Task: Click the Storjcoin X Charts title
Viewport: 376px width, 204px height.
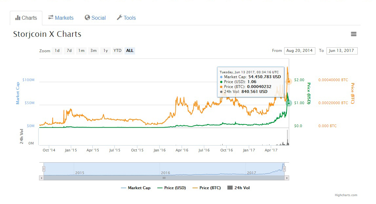Action: pyautogui.click(x=47, y=34)
